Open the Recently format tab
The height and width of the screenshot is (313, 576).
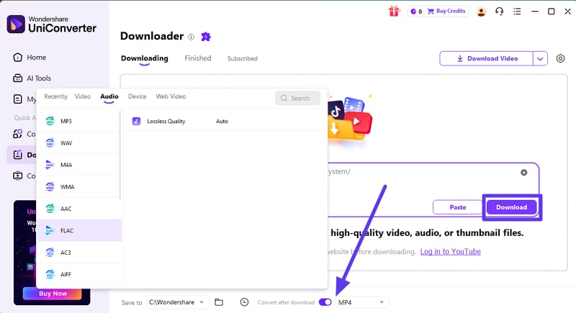[56, 96]
